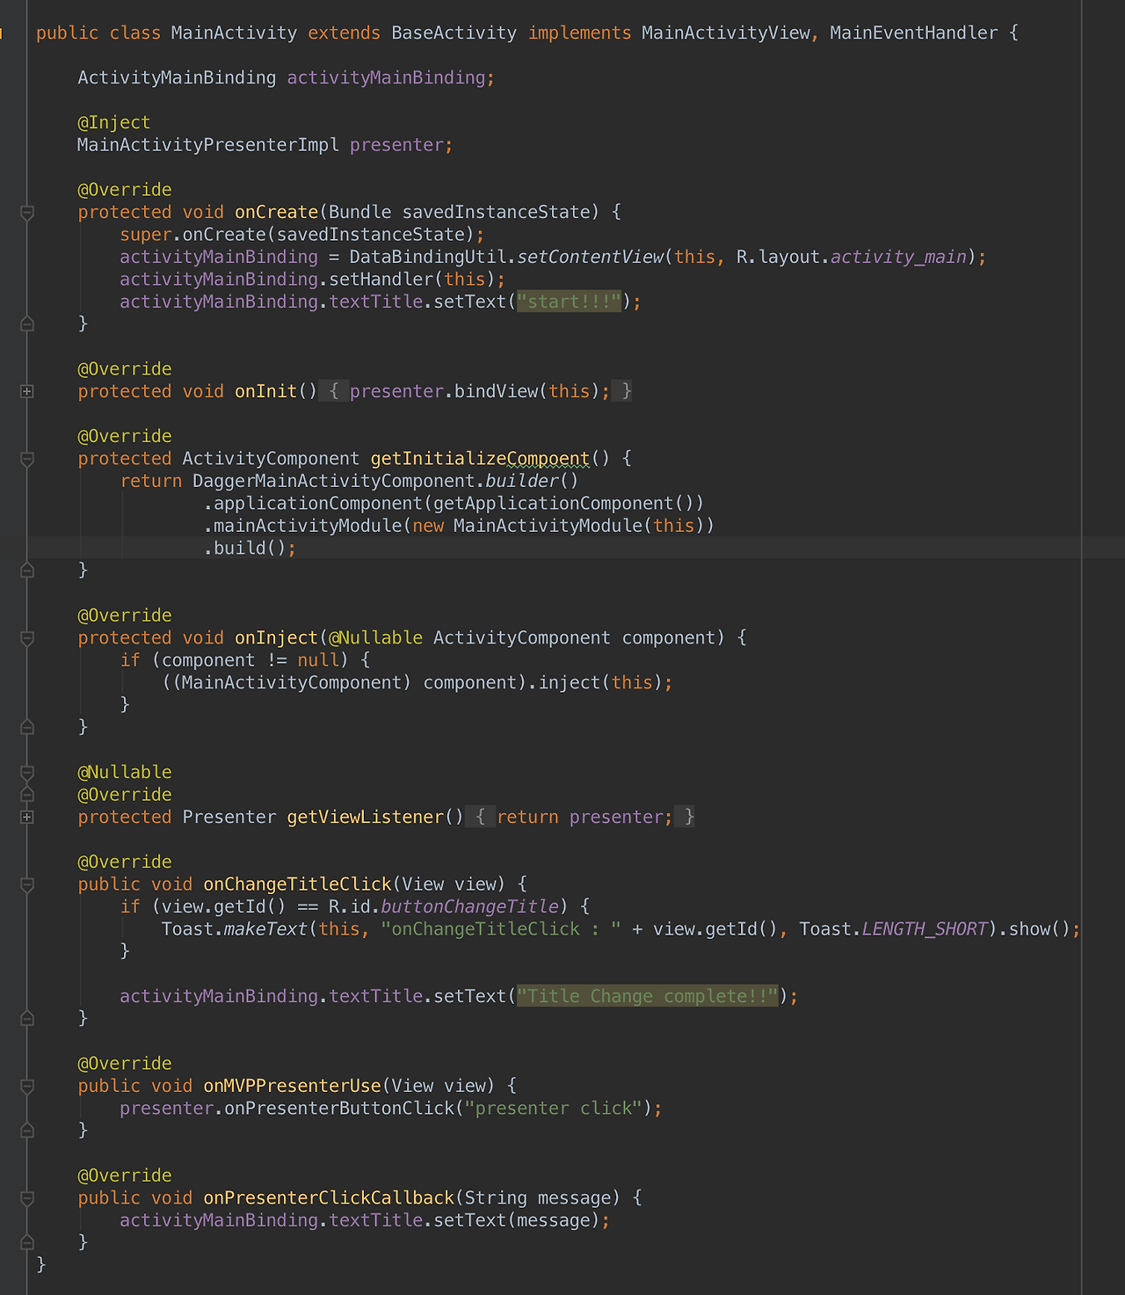Screen dimensions: 1125x1295
Task: Collapse the getInitializeCompoent method fold marker
Action: click(27, 459)
